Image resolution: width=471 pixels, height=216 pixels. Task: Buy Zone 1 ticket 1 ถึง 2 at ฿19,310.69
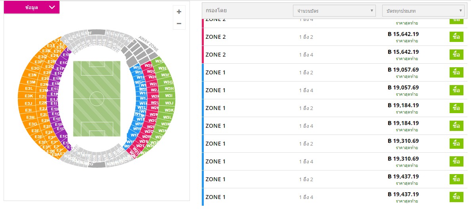point(456,144)
